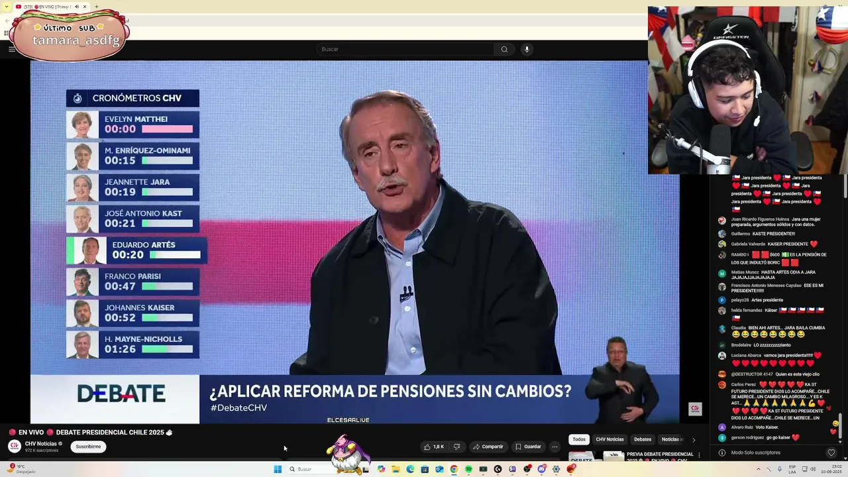Image resolution: width=848 pixels, height=477 pixels.
Task: Open more actions ellipsis under video
Action: (x=555, y=447)
